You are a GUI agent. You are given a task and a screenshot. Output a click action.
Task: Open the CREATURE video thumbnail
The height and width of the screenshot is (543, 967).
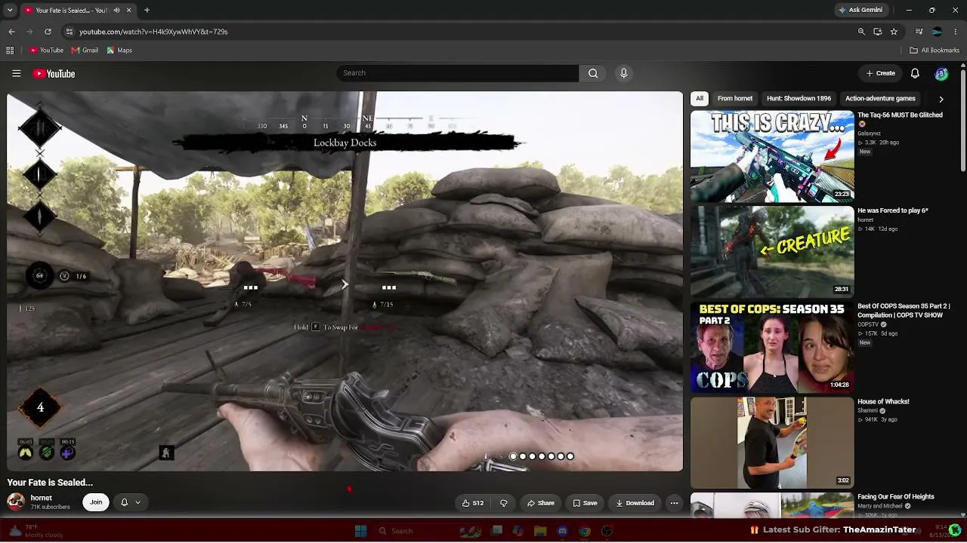[x=772, y=251]
